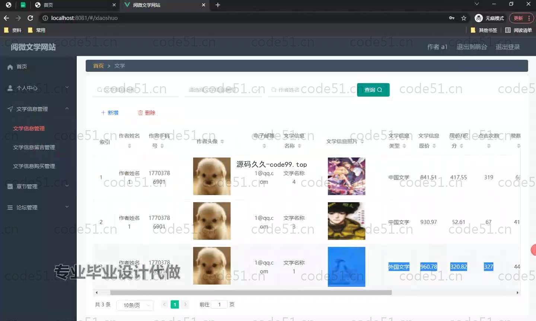Open the browser three-dot menu

point(529,18)
